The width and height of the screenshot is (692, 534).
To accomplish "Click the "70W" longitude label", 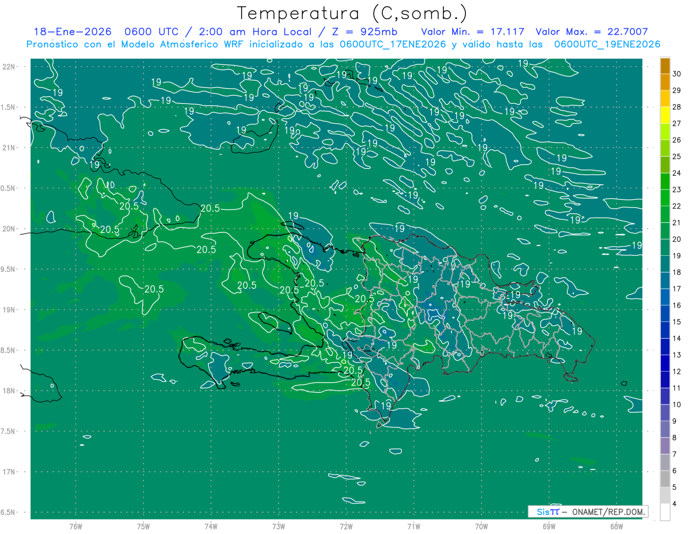I will tap(481, 527).
